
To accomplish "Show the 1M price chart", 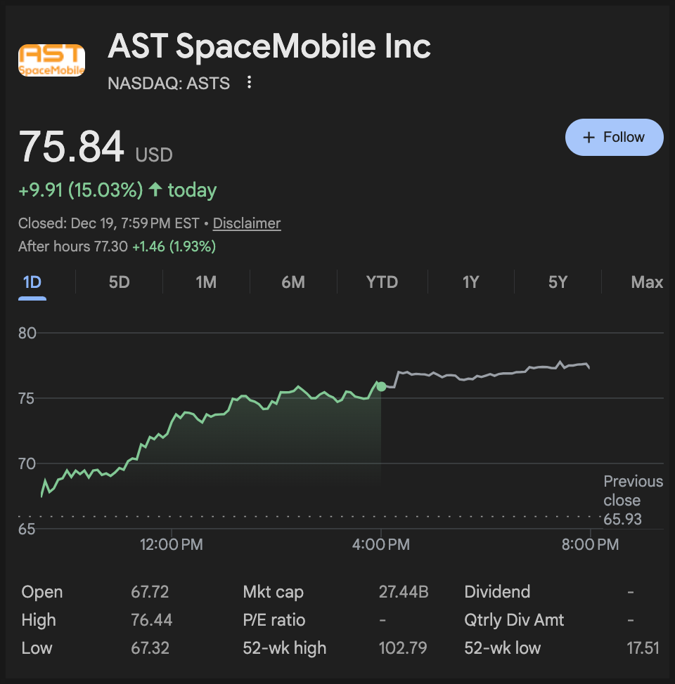I will 206,282.
